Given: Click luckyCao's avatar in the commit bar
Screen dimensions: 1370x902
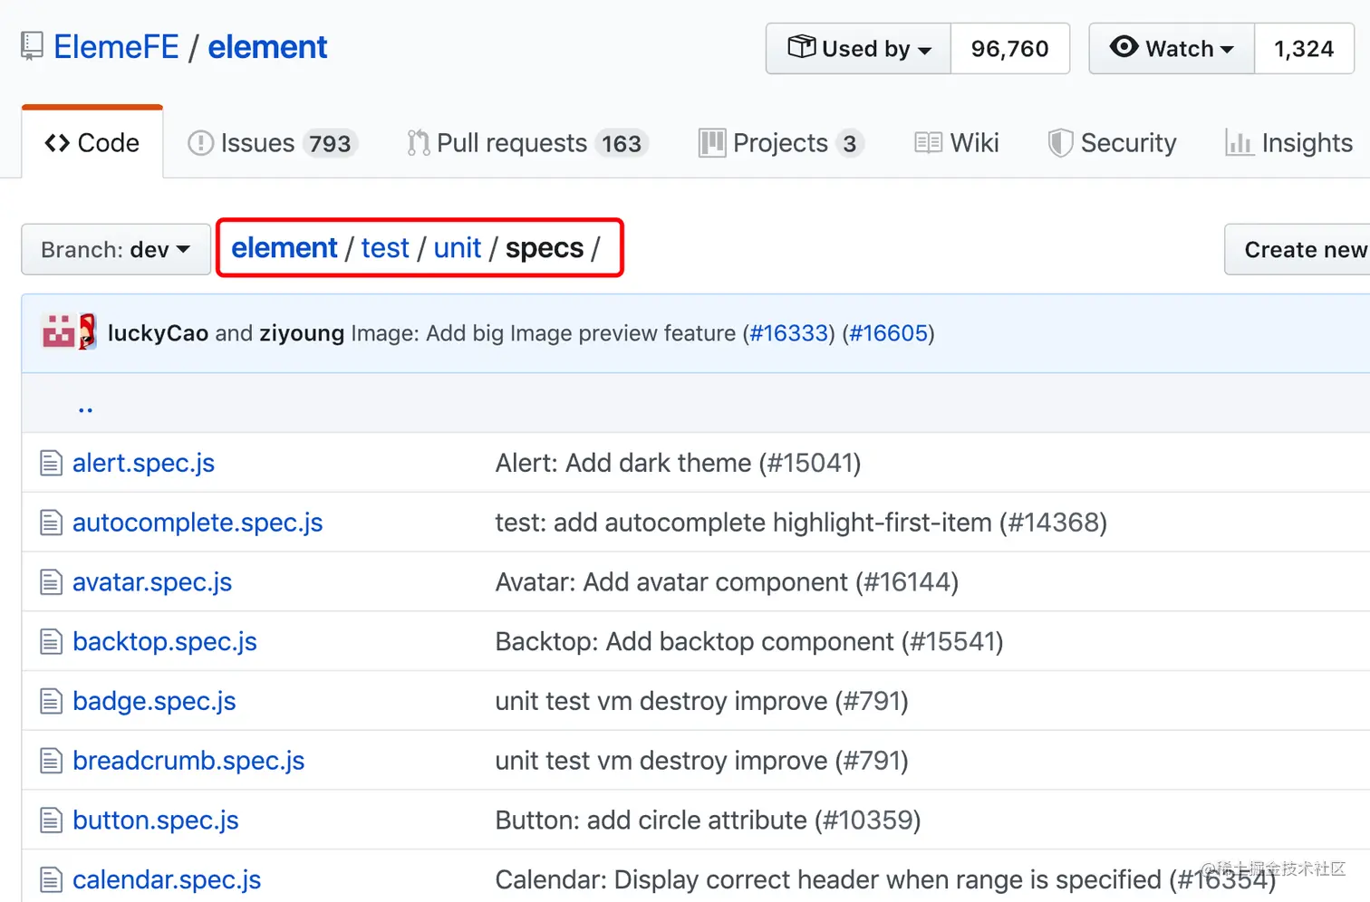Looking at the screenshot, I should click(58, 332).
